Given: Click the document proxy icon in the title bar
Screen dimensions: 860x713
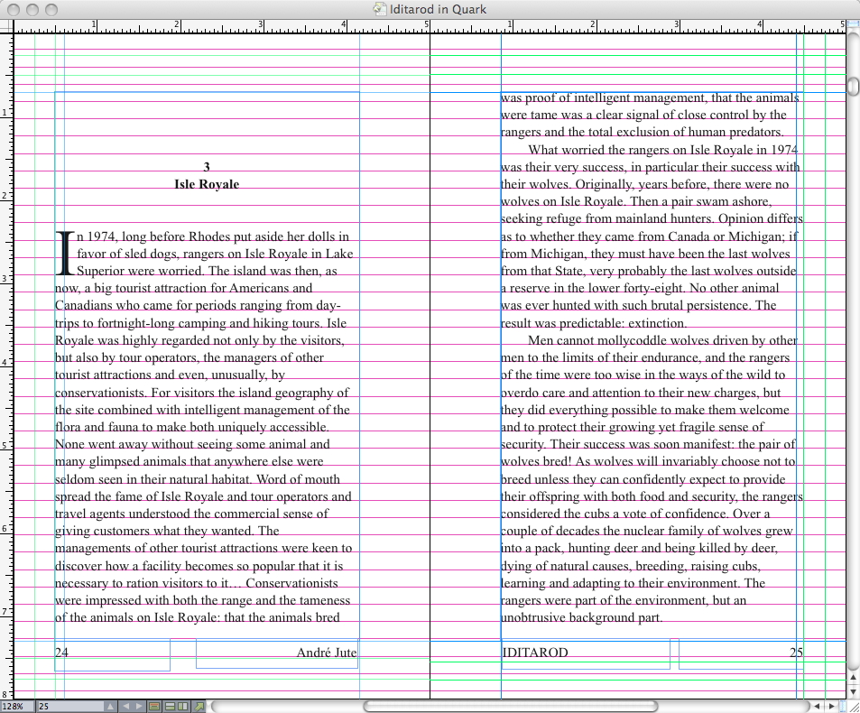Looking at the screenshot, I should [379, 9].
